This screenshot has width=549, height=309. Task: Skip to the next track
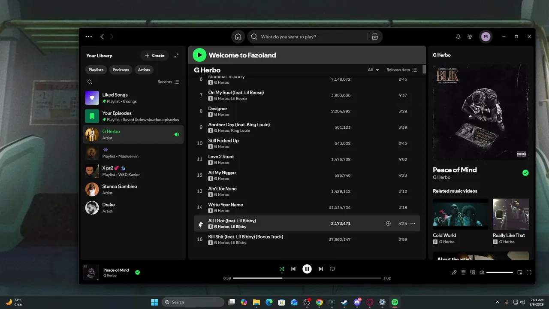point(320,269)
